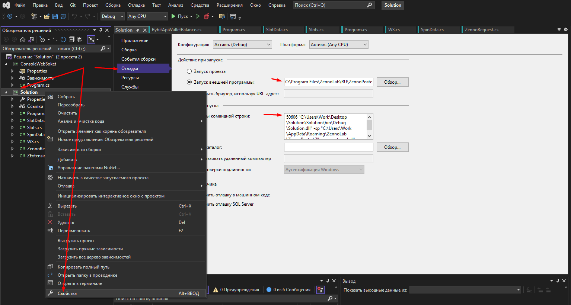Open the list of open tabs arrow
Screen dimensions: 571x305
pos(559,29)
